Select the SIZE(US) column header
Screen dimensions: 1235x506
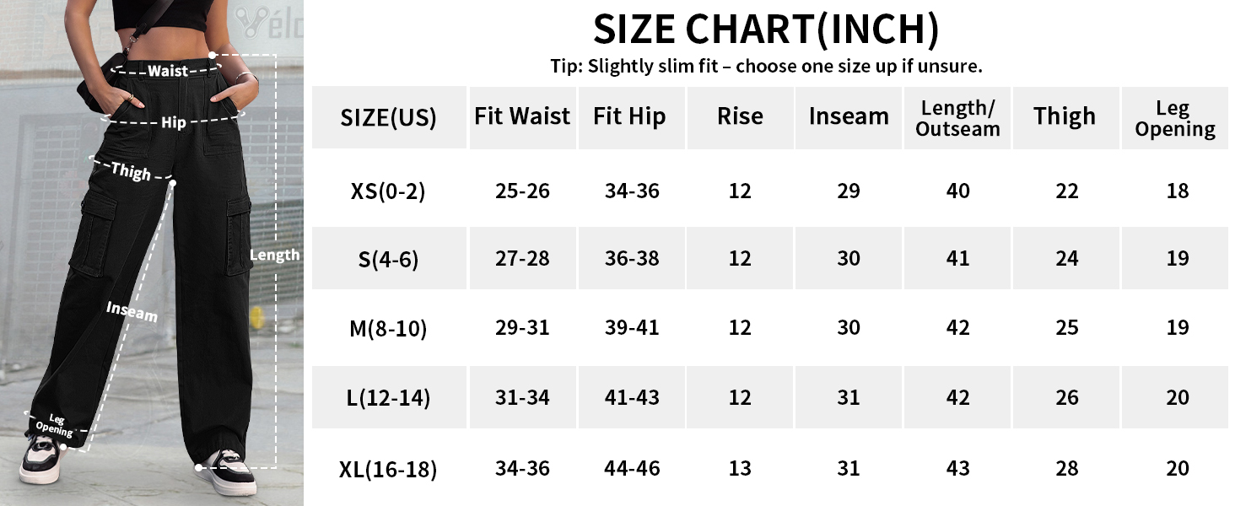389,118
